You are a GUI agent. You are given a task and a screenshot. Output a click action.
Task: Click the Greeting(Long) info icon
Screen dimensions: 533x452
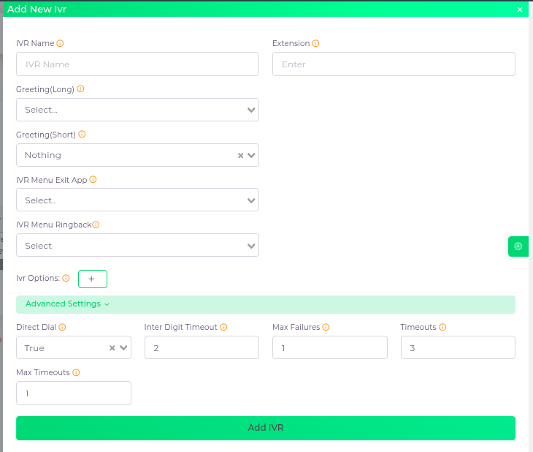coord(80,89)
